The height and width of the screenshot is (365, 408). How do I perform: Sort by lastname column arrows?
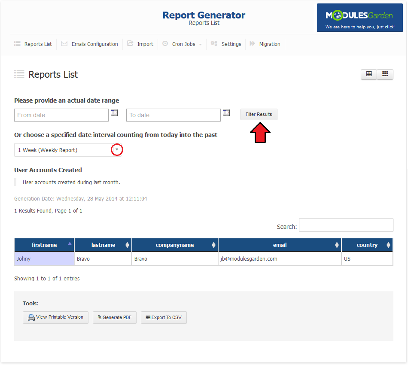[127, 245]
